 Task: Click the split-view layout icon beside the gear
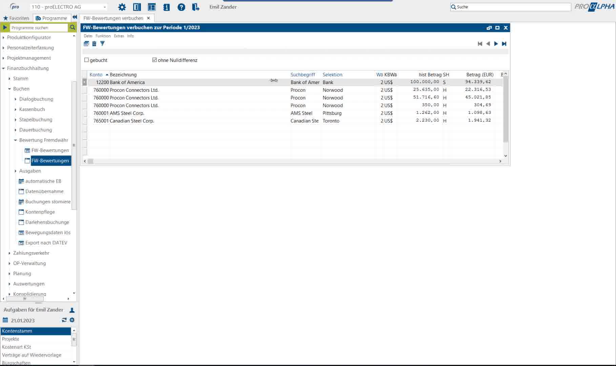click(137, 7)
